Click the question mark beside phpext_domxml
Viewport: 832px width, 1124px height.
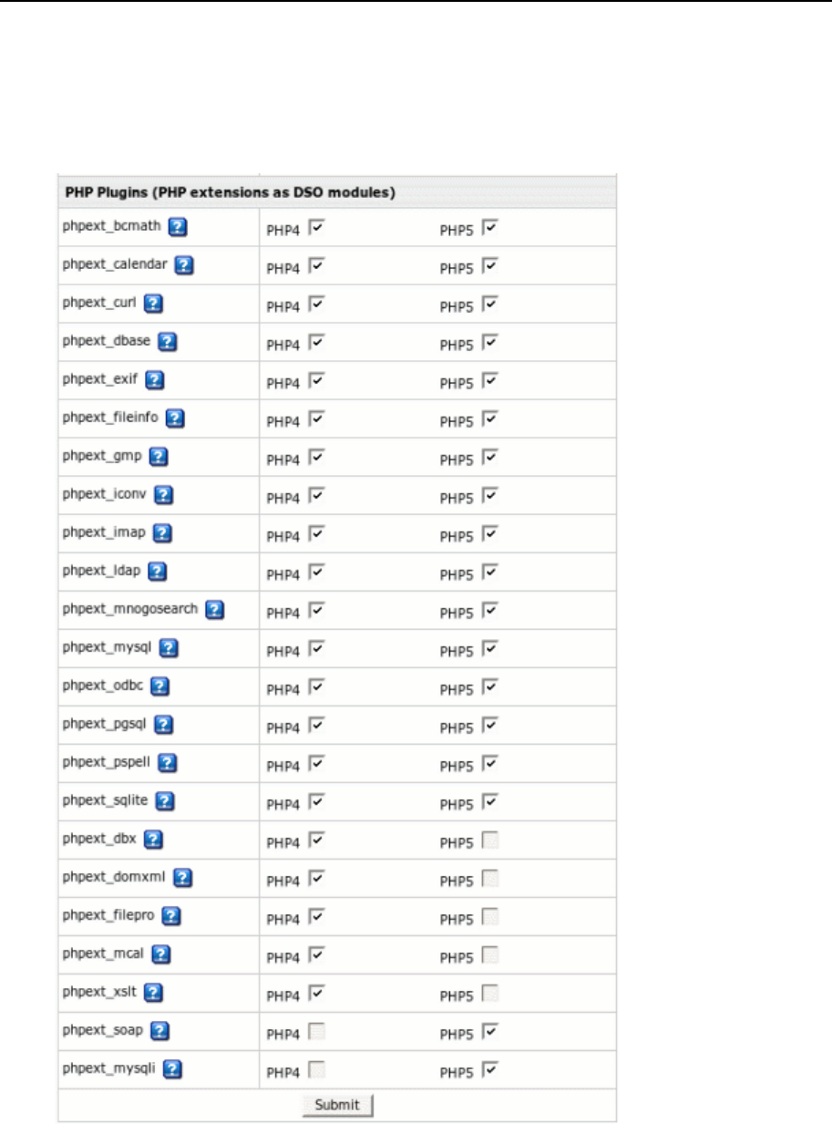pos(182,878)
